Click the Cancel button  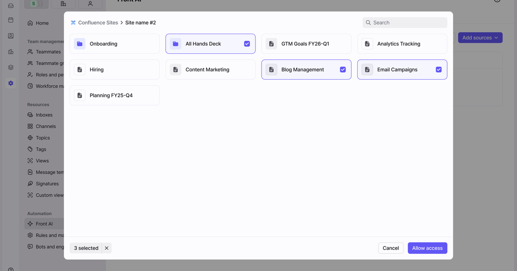[x=391, y=248]
